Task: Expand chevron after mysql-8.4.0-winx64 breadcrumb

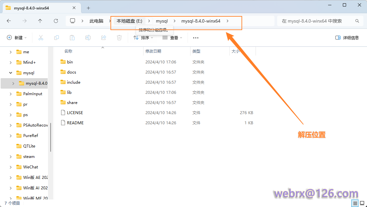Action: (227, 21)
